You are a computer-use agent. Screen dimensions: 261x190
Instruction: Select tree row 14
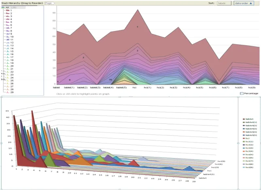point(10,48)
